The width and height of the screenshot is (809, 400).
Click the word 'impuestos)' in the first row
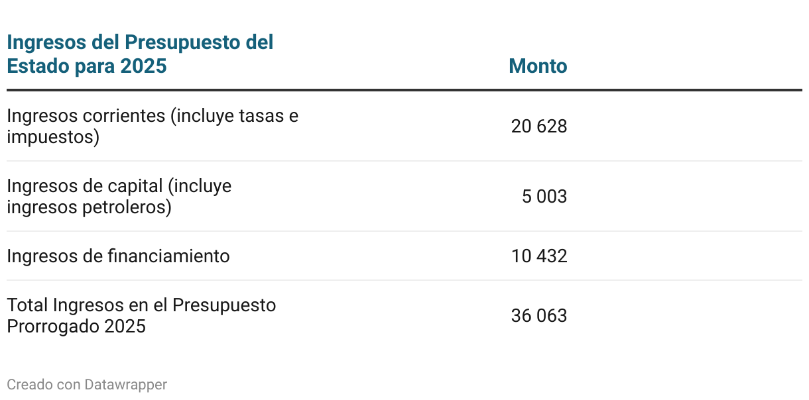(x=53, y=137)
